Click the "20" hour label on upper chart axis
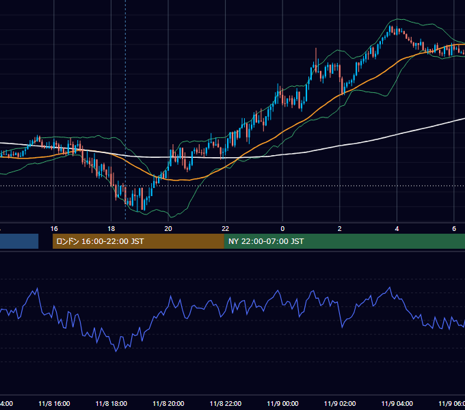 [x=168, y=229]
